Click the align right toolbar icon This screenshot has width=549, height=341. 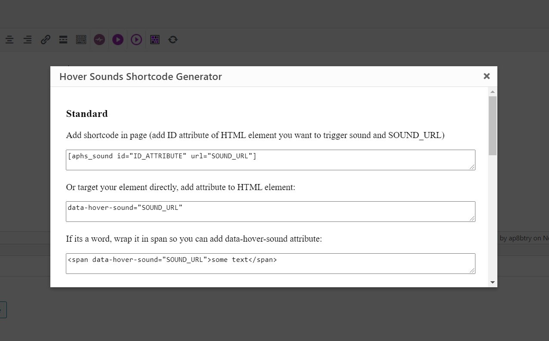(x=28, y=40)
